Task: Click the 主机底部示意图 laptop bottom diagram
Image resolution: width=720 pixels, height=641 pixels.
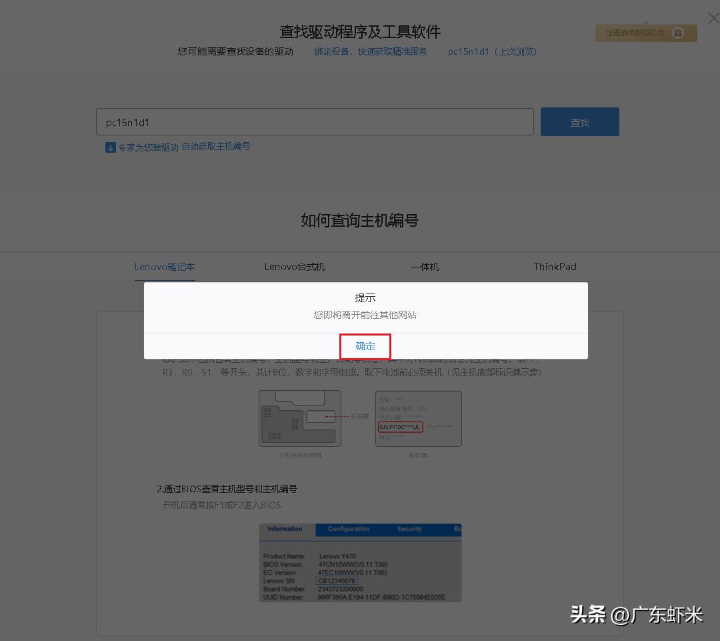Action: click(x=300, y=418)
